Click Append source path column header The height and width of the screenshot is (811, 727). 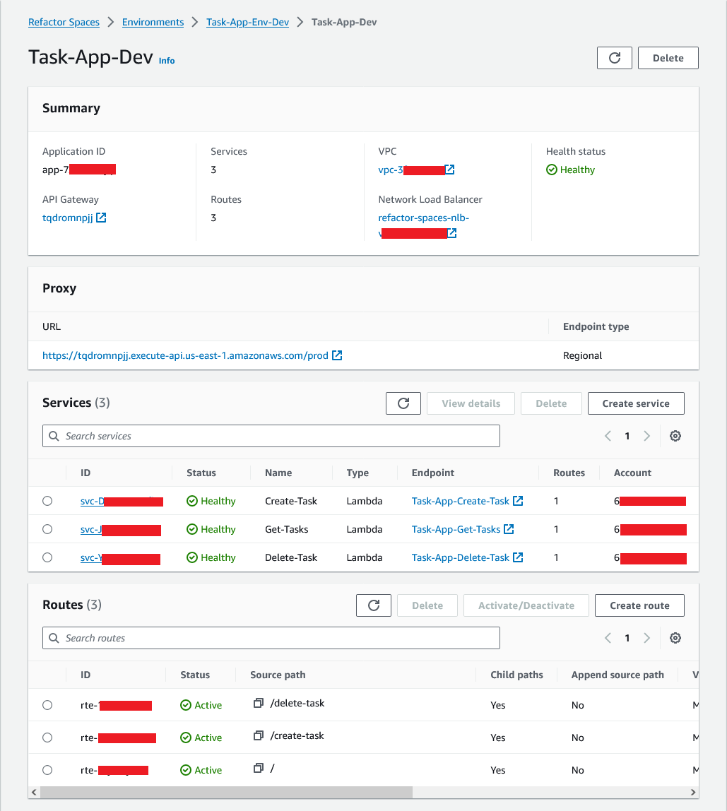(617, 675)
